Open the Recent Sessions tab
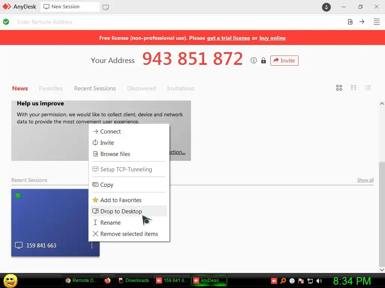 (95, 88)
